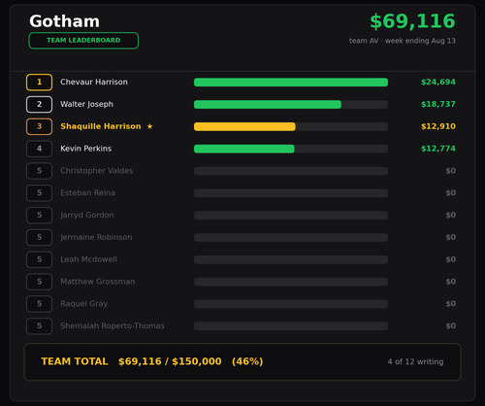This screenshot has height=406, width=485.
Task: Click the rank badge beside Jermaine Robinson
Action: pos(39,237)
